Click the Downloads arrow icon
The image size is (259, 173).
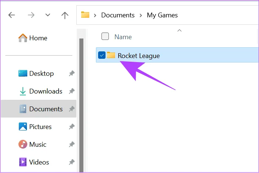(x=23, y=91)
